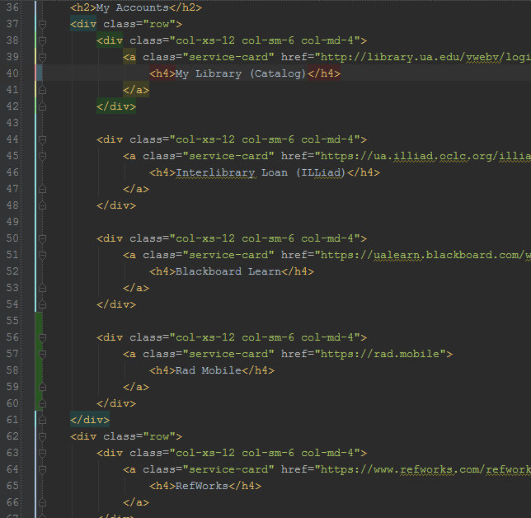Screen dimensions: 531x518
Task: Click the 'Blackboard Learn' h4 text
Action: 228,271
